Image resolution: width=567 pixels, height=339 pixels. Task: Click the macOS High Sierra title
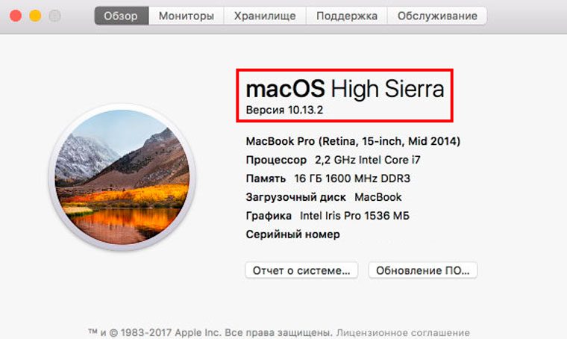[x=345, y=90]
